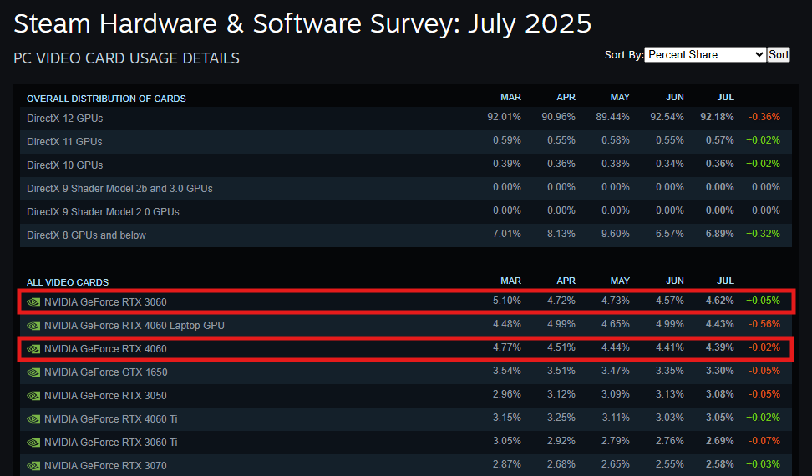Click NVIDIA icon next to RTX 4060 Laptop GPU

tap(33, 326)
